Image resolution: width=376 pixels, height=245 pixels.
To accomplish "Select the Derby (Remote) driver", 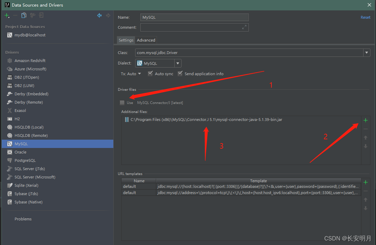I will pyautogui.click(x=58, y=102).
